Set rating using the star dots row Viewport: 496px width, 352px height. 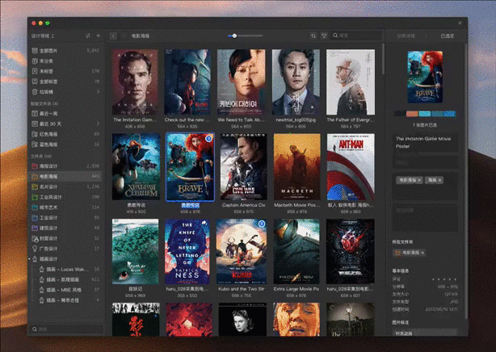(444, 279)
